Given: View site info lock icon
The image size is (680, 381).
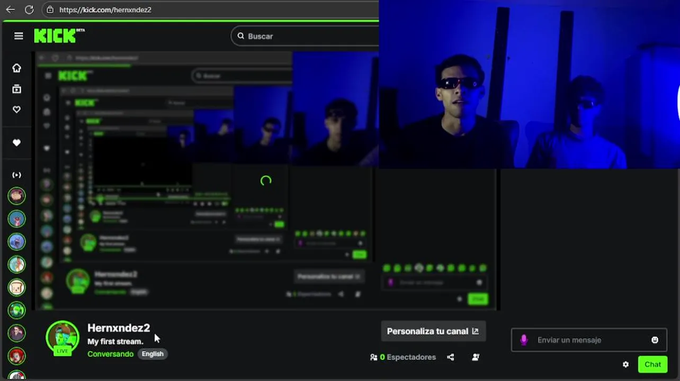Looking at the screenshot, I should coord(50,10).
